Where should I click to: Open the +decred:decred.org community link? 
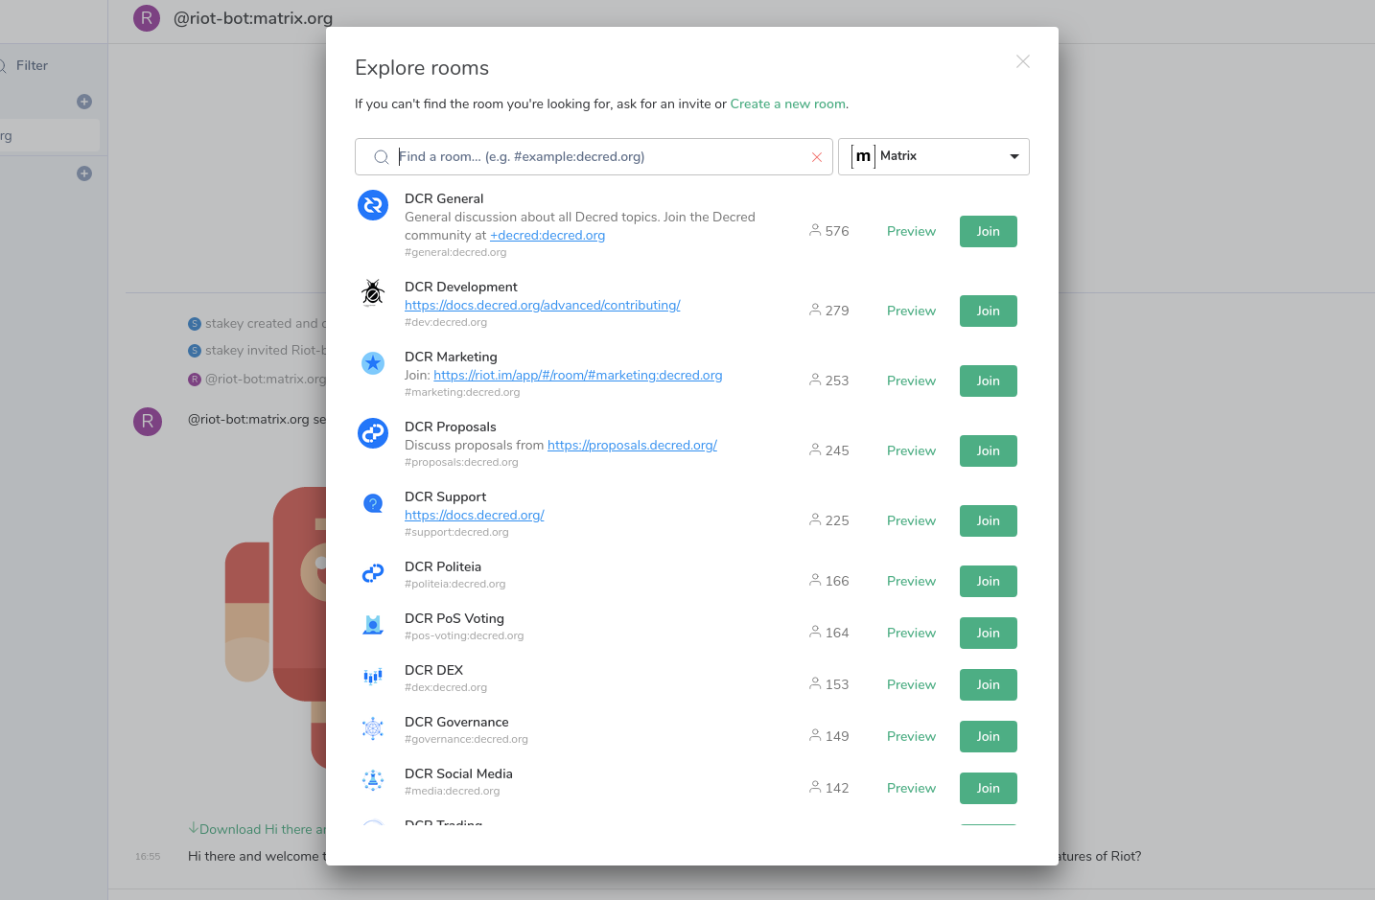pos(548,235)
